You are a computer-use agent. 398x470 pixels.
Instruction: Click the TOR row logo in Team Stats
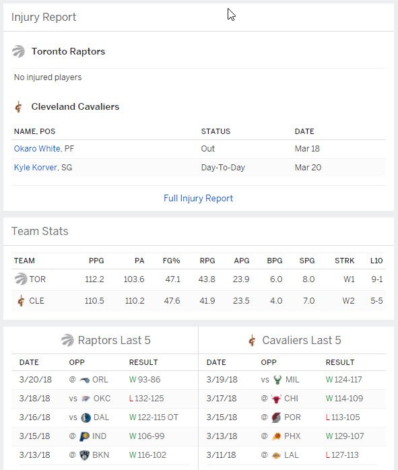pos(21,279)
